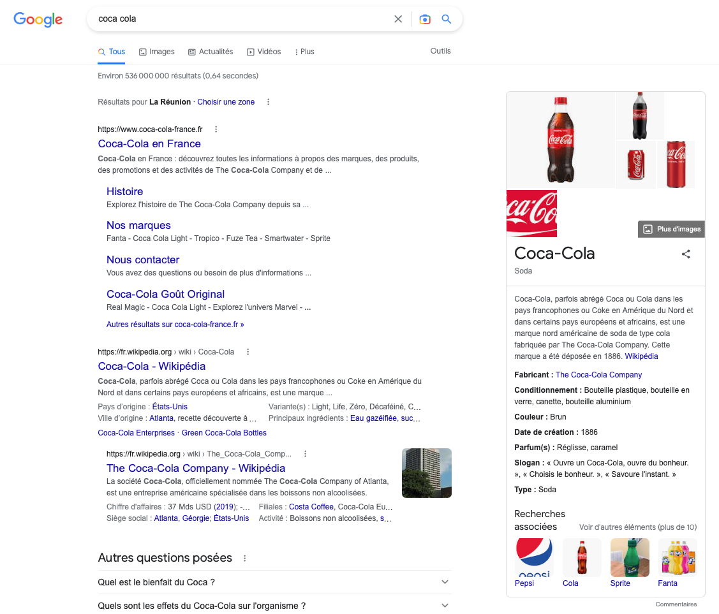Click the small dark bottle image in panel
The image size is (719, 614).
click(x=640, y=115)
